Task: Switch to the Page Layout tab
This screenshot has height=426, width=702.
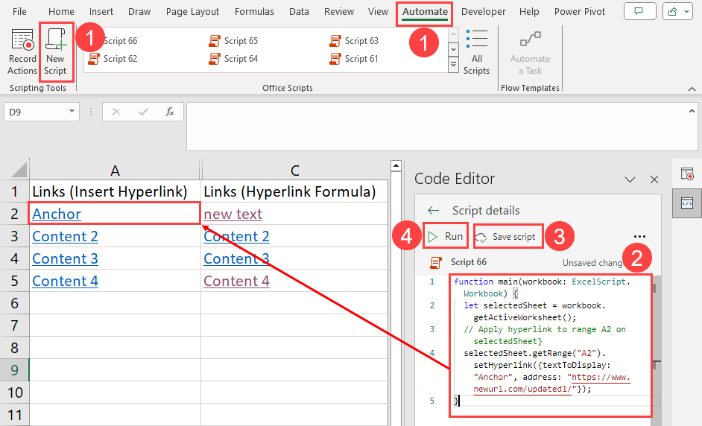Action: click(x=192, y=12)
